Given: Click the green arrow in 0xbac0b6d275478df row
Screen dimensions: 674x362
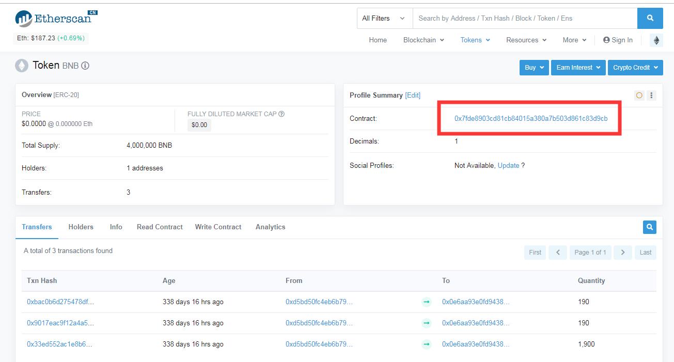Looking at the screenshot, I should click(x=426, y=302).
